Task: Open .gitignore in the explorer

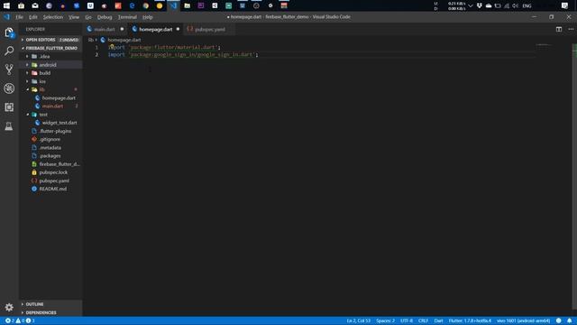Action: pyautogui.click(x=50, y=139)
